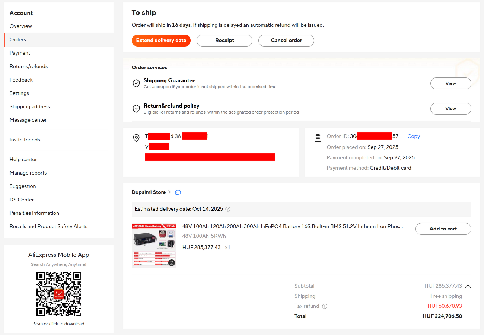Click image search camera icon on product
This screenshot has height=335, width=484.
[x=172, y=263]
